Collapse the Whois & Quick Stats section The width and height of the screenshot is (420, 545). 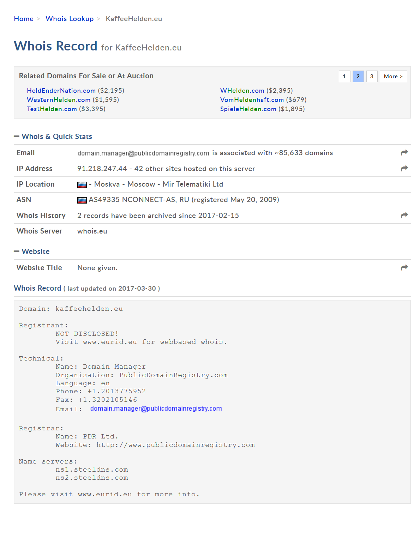click(x=17, y=136)
